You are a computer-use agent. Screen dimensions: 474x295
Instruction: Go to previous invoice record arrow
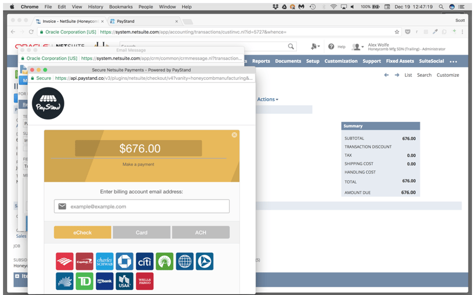click(387, 75)
